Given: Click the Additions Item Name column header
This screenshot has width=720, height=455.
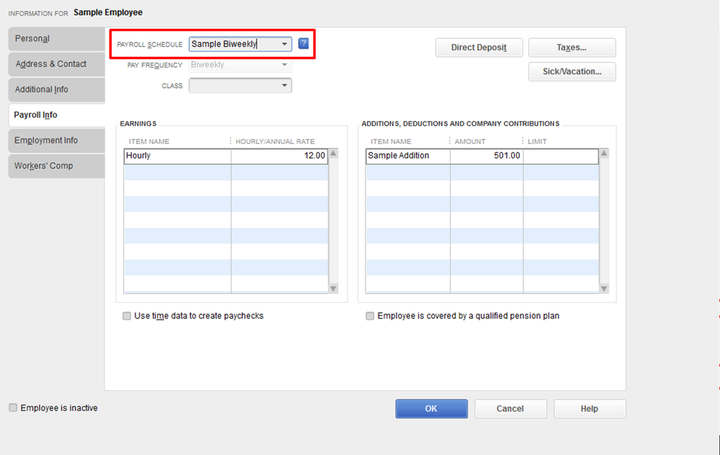Looking at the screenshot, I should (x=391, y=141).
